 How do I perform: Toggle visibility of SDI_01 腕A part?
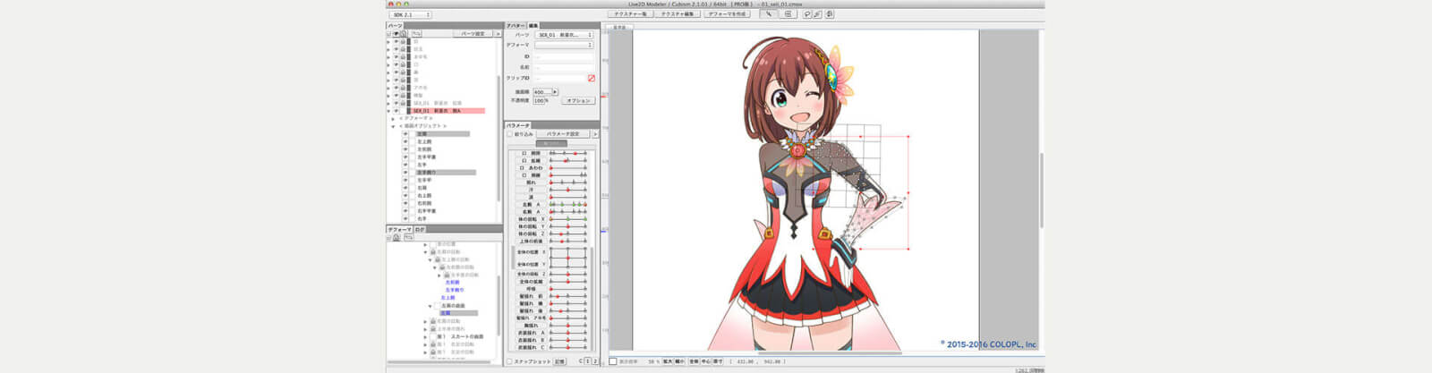point(396,111)
